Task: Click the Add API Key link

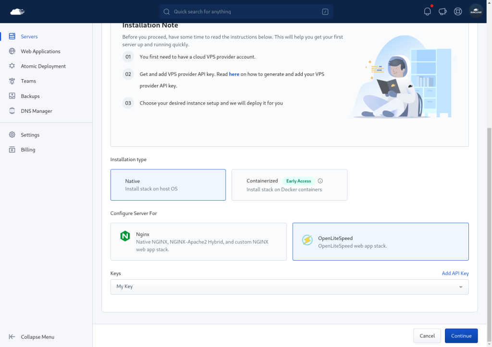Action: pyautogui.click(x=455, y=274)
